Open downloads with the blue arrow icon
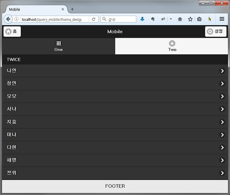Screen dimensions: 230x195 pos(142,19)
